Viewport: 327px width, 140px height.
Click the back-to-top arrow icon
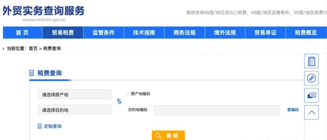click(311, 112)
